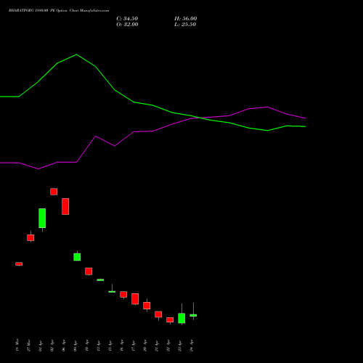Click the tallest green candlestick above 01 Apr
Screen dimensions: 363x363
point(42,218)
